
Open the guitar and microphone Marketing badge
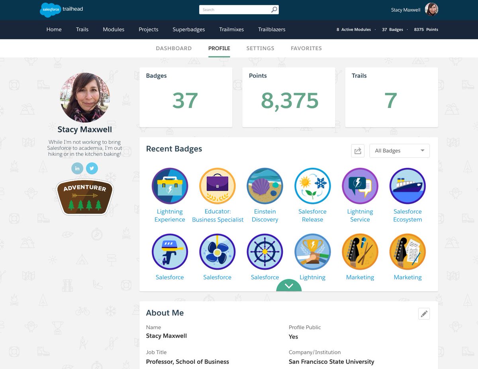360,252
